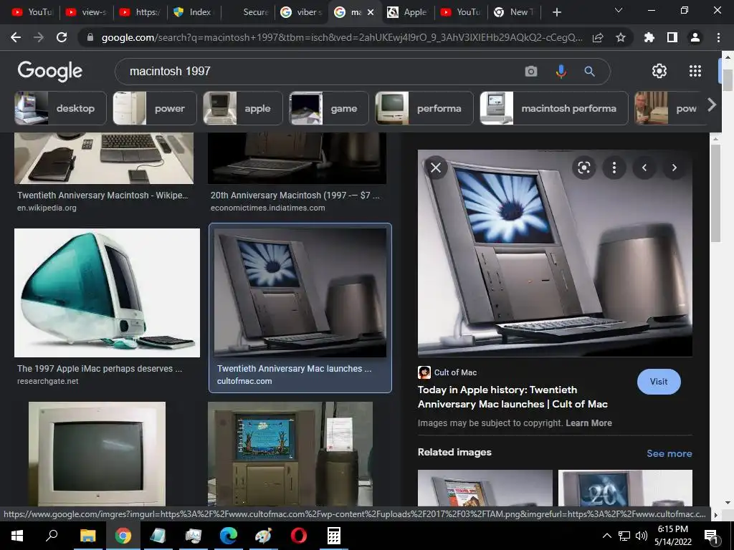Open Google quick settings gear

(x=659, y=71)
